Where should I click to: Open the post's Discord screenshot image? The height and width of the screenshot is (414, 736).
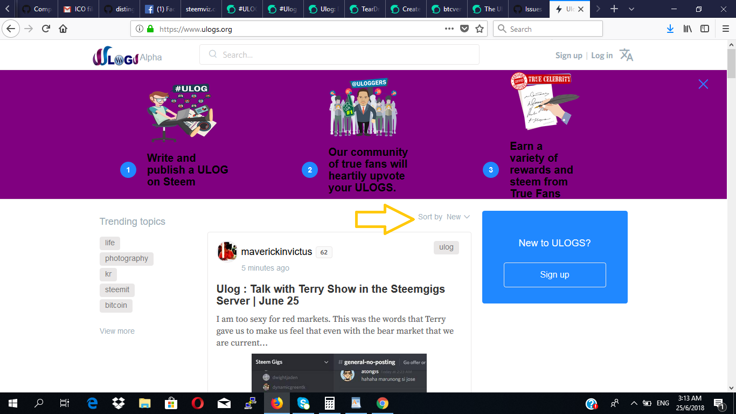[339, 373]
